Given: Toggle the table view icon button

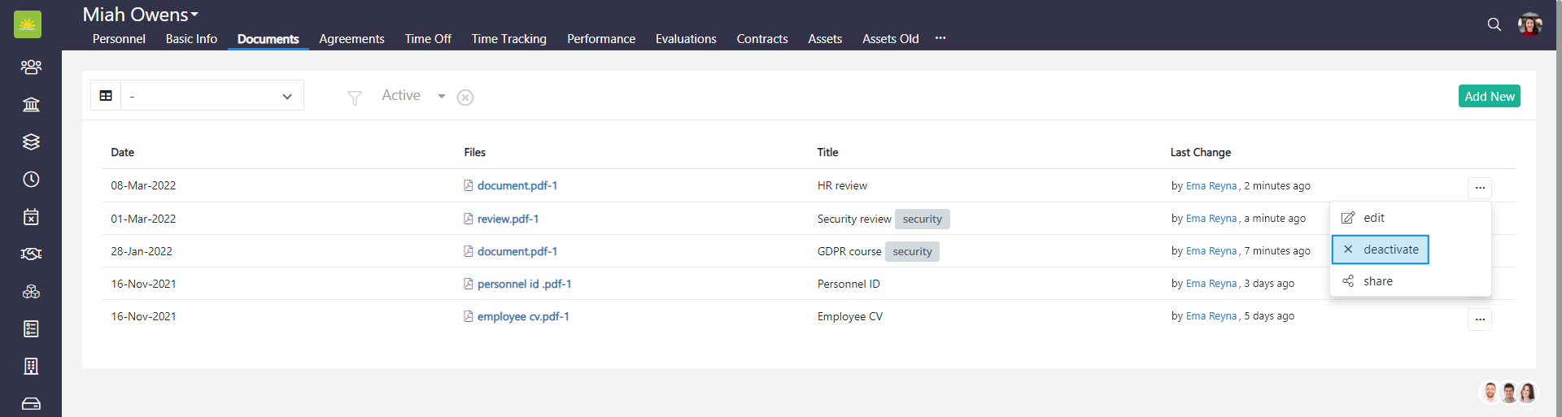Looking at the screenshot, I should pyautogui.click(x=106, y=96).
